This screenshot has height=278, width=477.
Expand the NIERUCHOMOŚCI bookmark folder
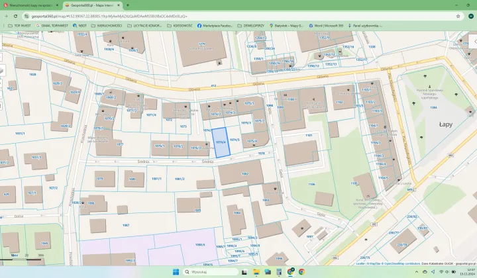[x=109, y=25]
